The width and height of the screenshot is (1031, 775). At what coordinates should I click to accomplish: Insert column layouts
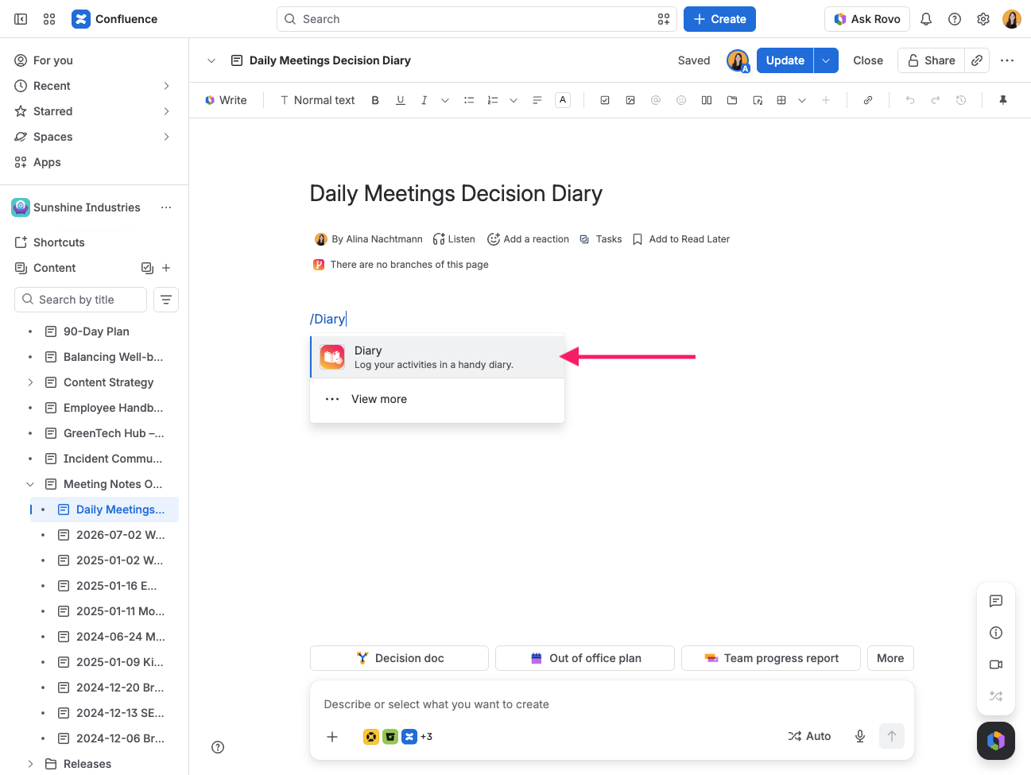[x=707, y=100]
